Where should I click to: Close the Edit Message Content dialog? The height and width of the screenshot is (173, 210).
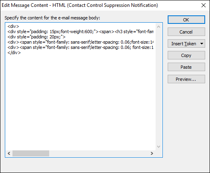(x=204, y=5)
